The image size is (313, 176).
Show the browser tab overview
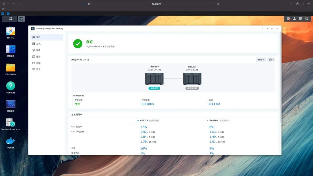tap(309, 4)
